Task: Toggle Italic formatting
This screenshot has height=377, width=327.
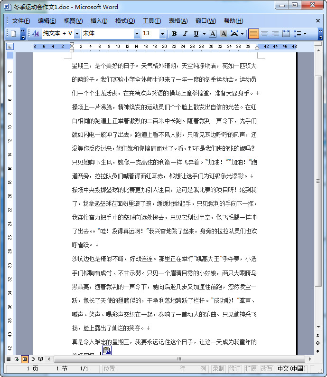Action: pyautogui.click(x=185, y=34)
